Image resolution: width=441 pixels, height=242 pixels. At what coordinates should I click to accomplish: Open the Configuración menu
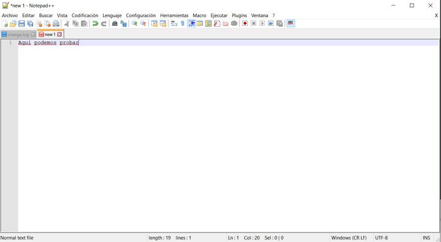tap(141, 15)
